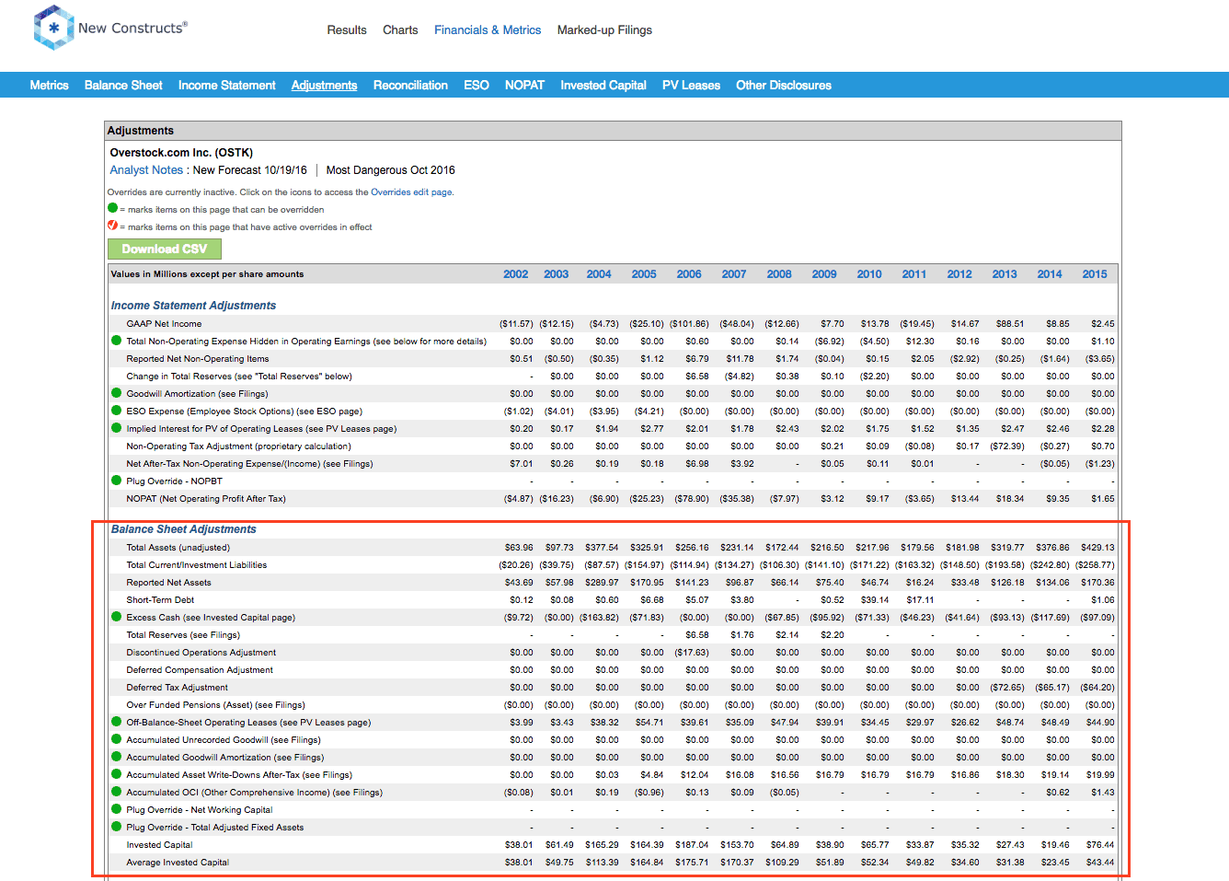Open the Analyst Notes link
This screenshot has width=1229, height=881.
146,170
